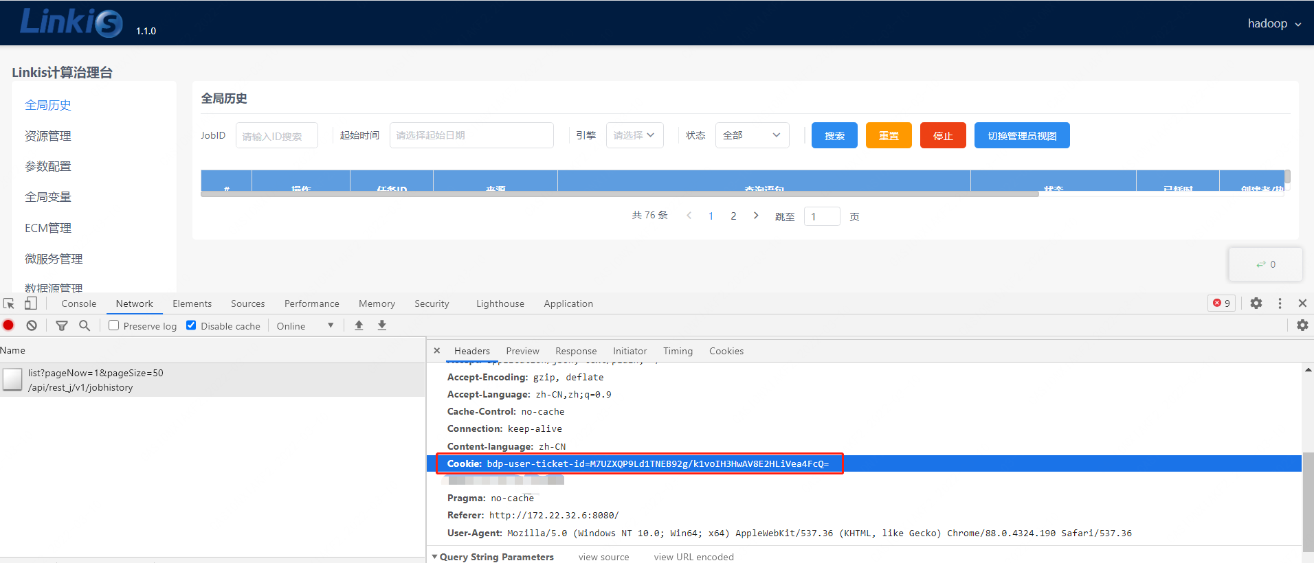Click the orange 重置 reset button
The height and width of the screenshot is (563, 1314).
[889, 135]
